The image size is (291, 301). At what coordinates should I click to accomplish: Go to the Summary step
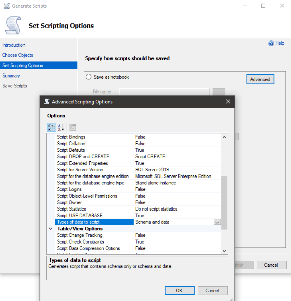pos(11,76)
